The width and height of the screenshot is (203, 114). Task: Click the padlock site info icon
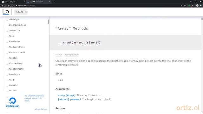[x=17, y=6]
